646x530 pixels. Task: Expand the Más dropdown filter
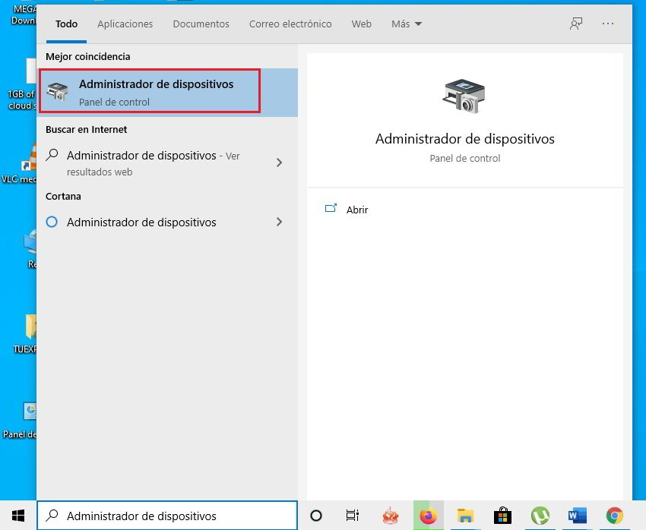(x=407, y=24)
